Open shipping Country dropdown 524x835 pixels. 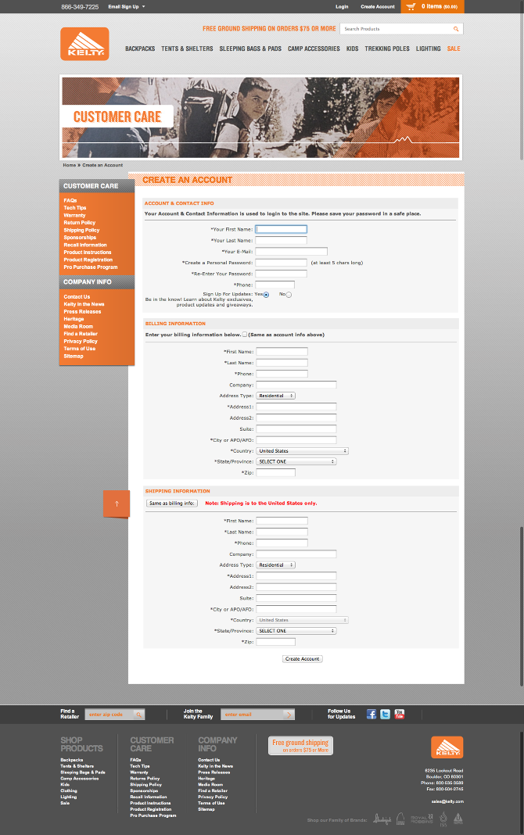(303, 620)
